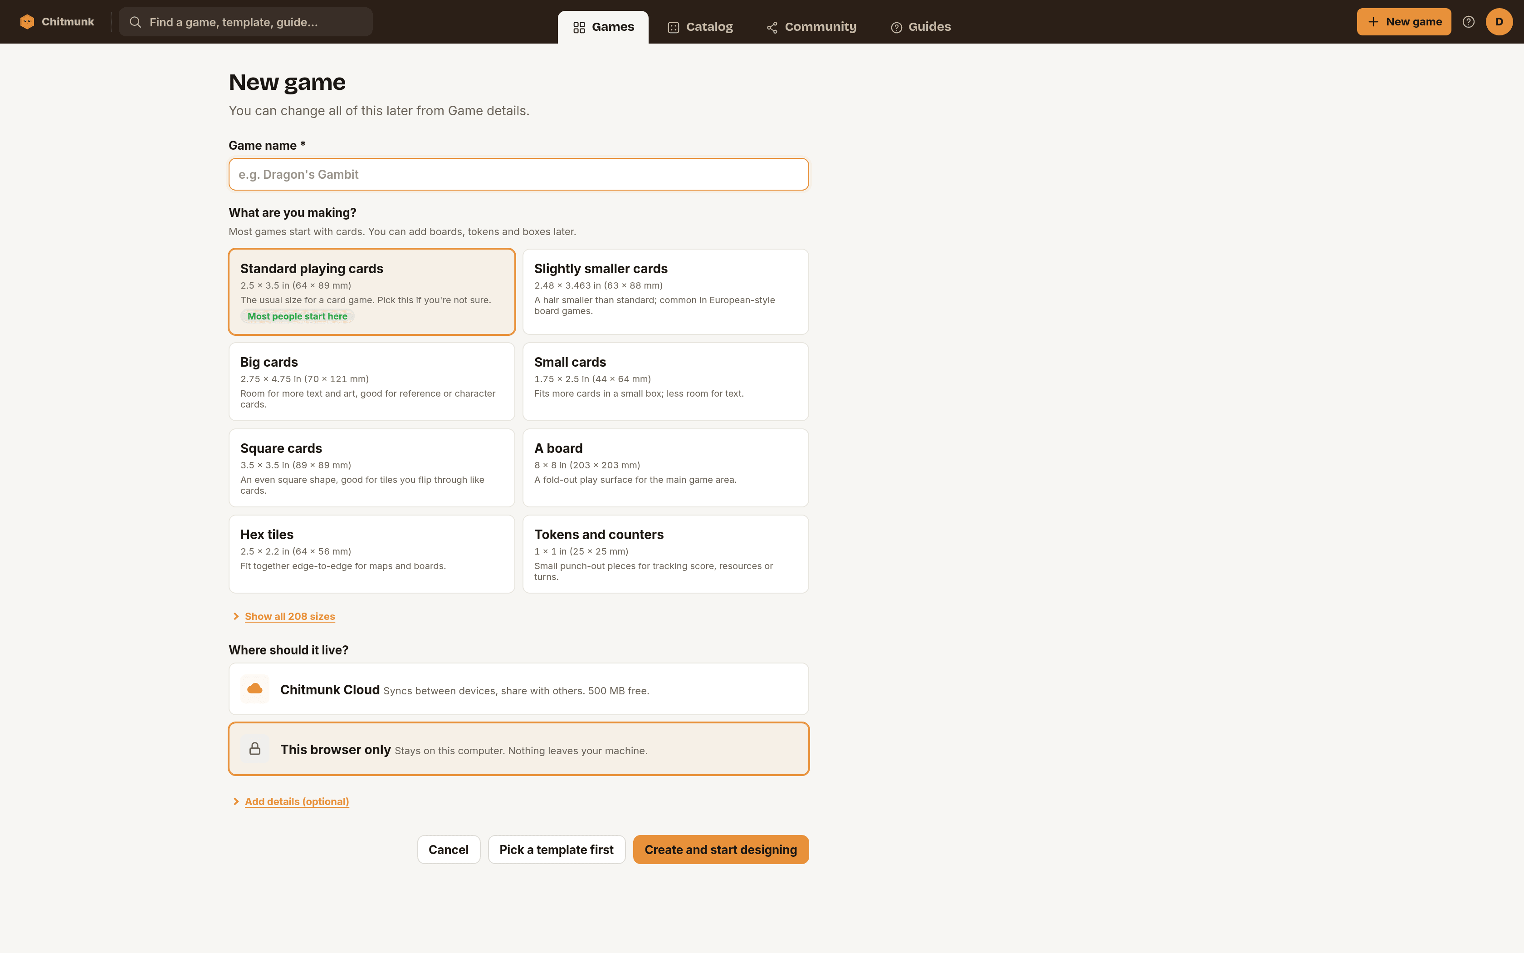Pick the A board option

pos(666,468)
